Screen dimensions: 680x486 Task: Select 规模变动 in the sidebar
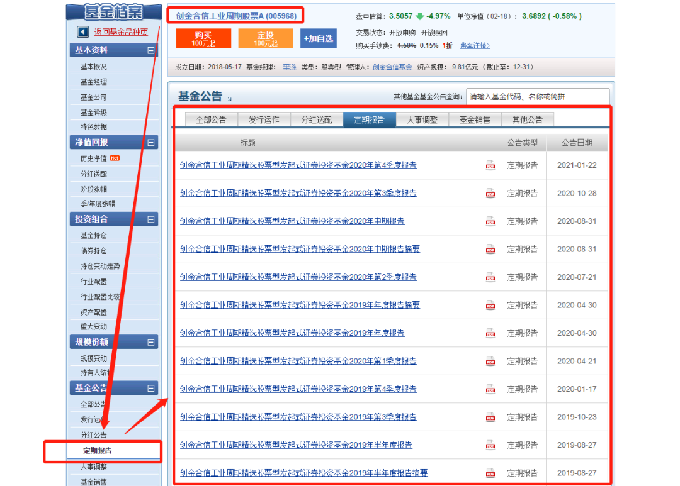[93, 358]
